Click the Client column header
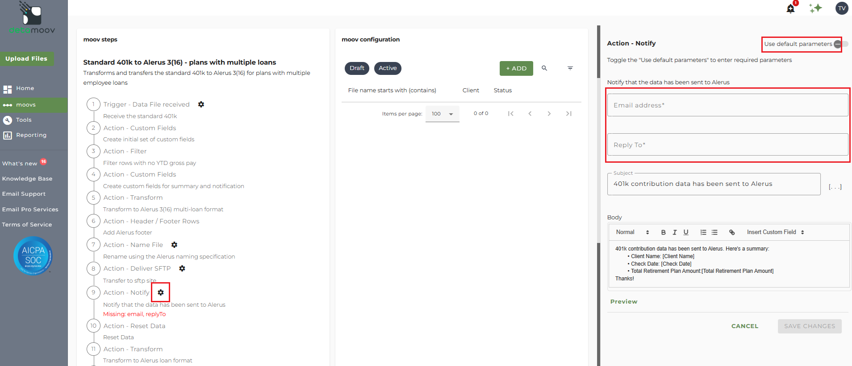 (471, 90)
